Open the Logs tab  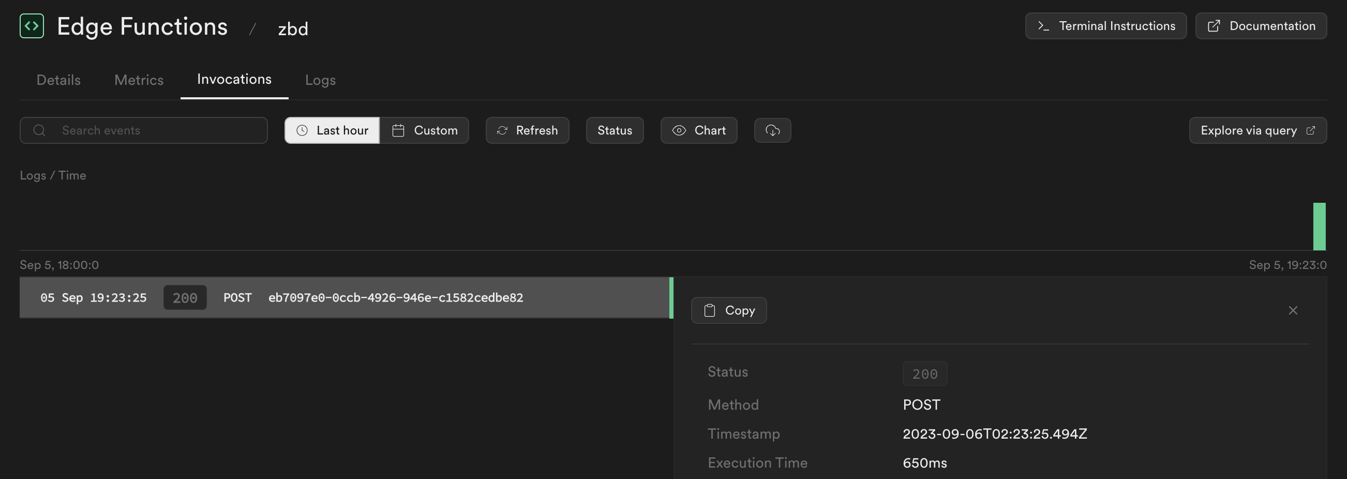(x=320, y=80)
